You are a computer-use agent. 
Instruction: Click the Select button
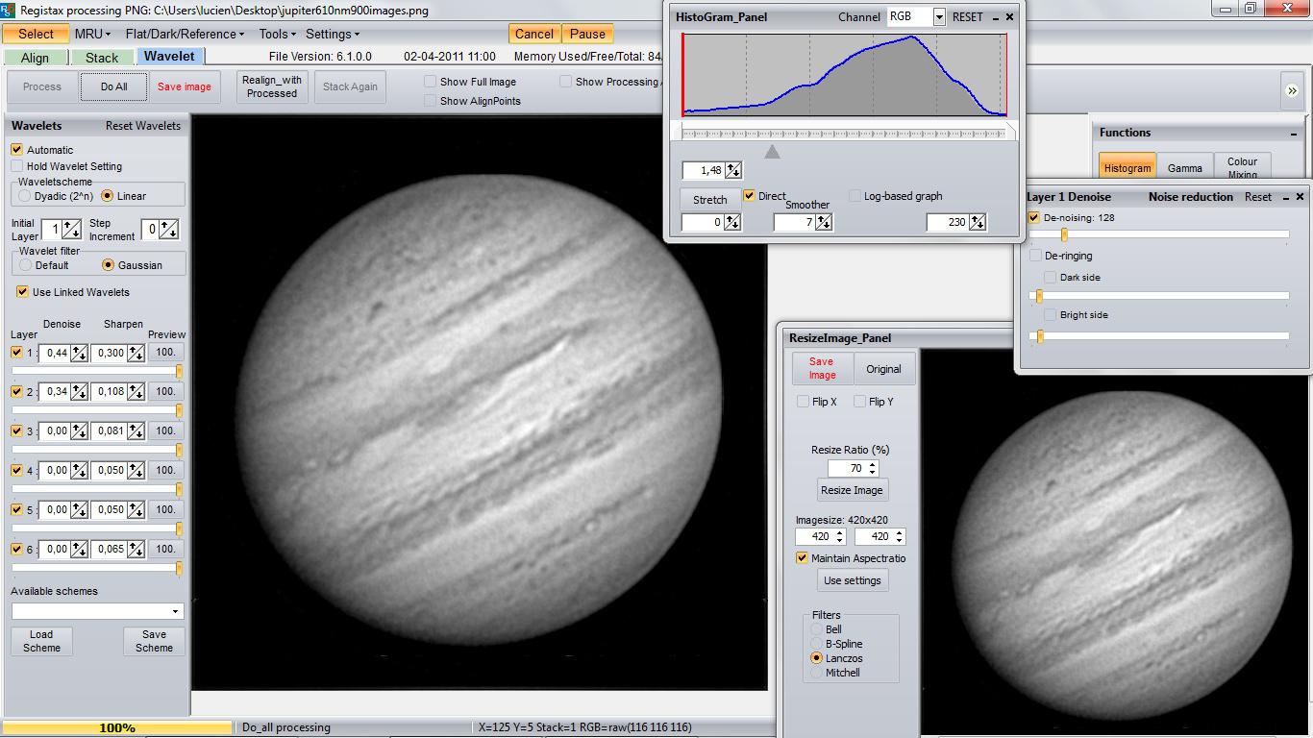pos(36,34)
